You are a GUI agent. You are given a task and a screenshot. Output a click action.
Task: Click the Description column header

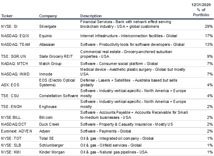click(x=91, y=16)
